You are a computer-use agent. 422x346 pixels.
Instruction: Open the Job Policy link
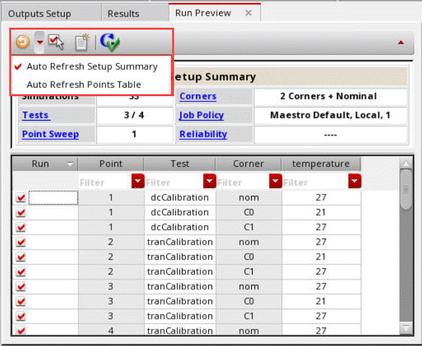click(x=201, y=115)
